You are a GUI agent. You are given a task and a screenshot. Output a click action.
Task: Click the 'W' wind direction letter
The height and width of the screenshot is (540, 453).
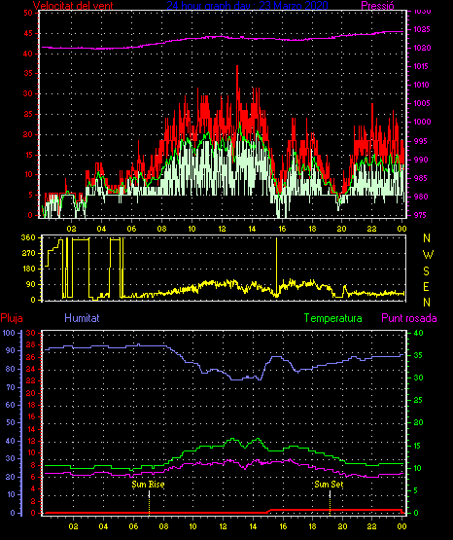[x=428, y=255]
